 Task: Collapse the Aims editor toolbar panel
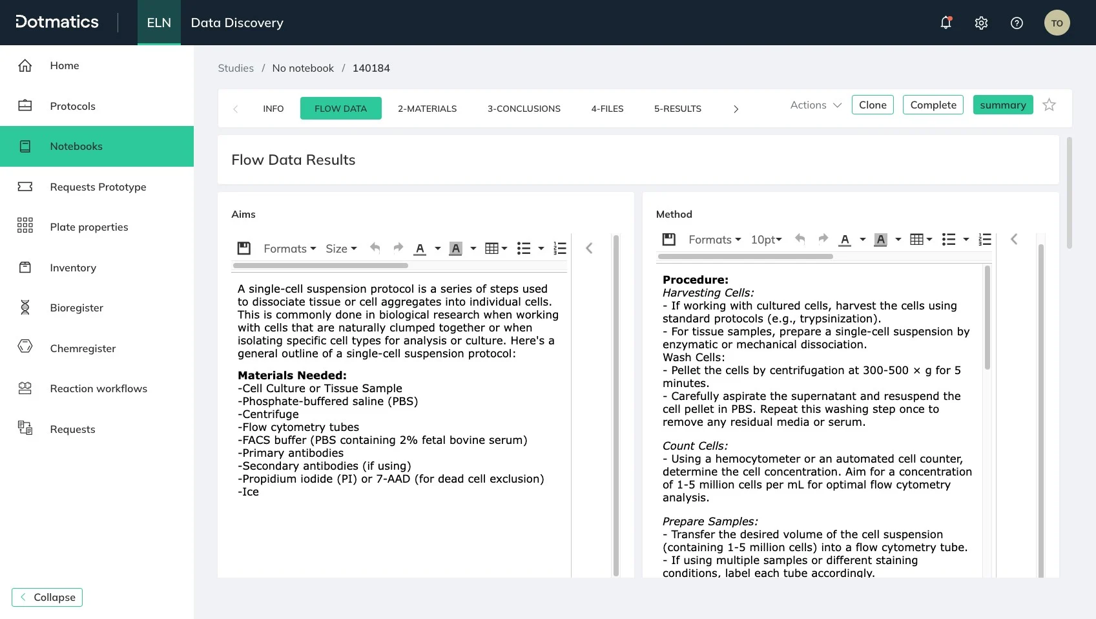(x=588, y=247)
